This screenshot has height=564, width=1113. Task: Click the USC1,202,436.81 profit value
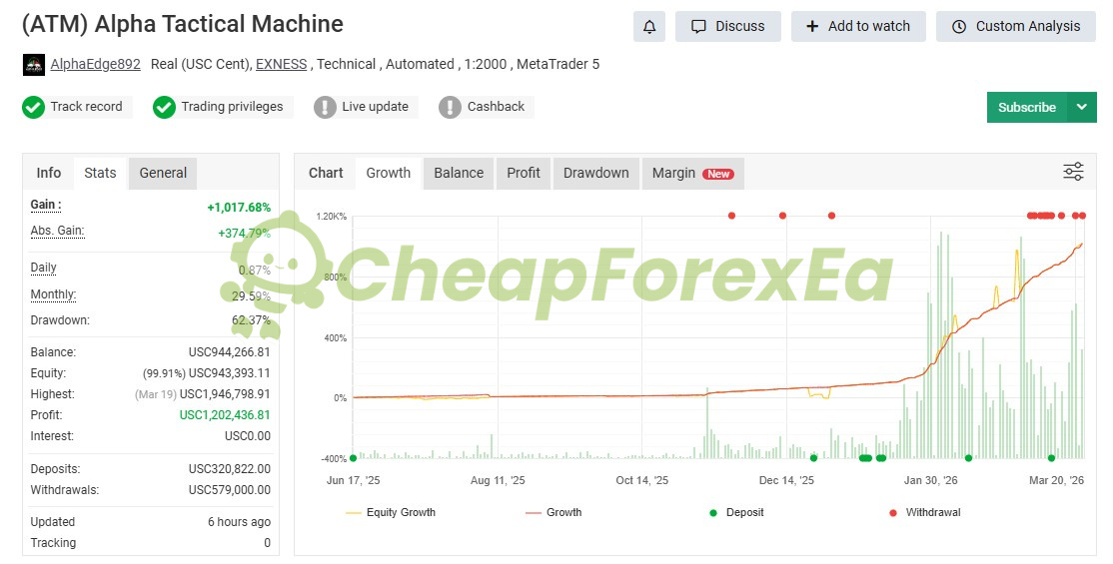(225, 415)
